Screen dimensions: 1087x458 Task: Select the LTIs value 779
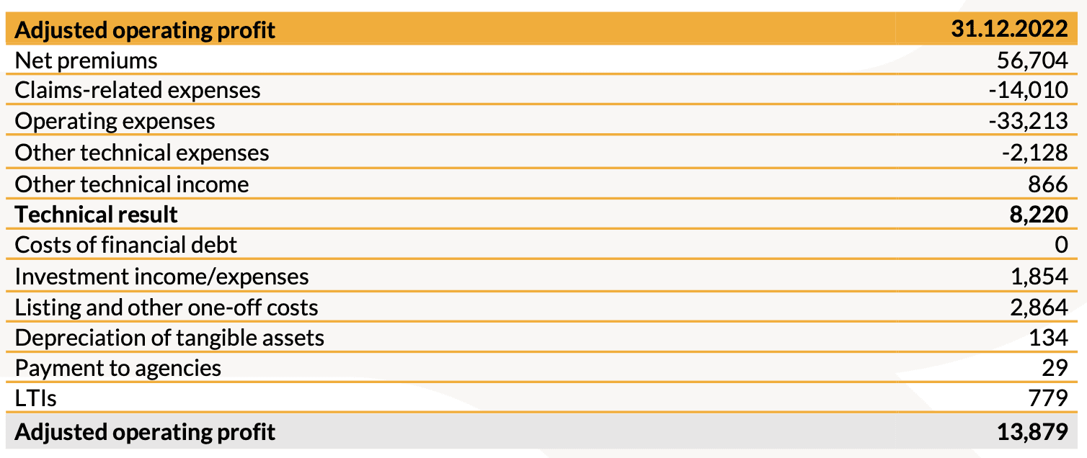point(1049,398)
